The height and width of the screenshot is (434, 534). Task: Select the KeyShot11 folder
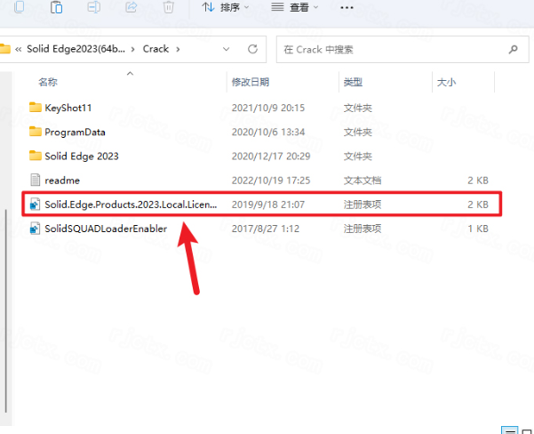68,108
